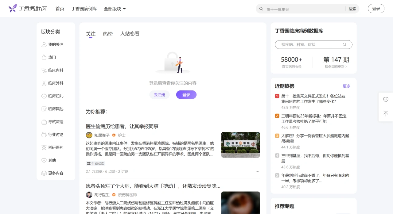393x214 pixels.
Task: Click verified badge next to 胡行医生
Action: 114,195
